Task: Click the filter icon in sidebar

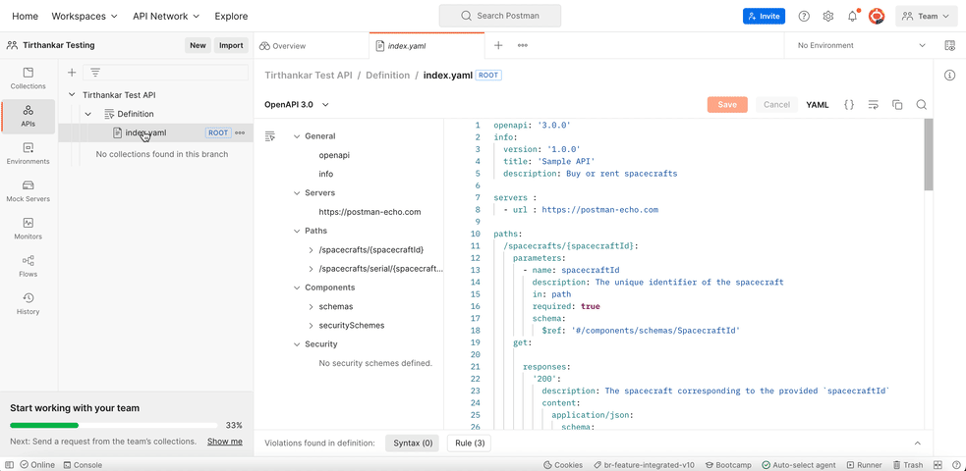Action: (95, 73)
